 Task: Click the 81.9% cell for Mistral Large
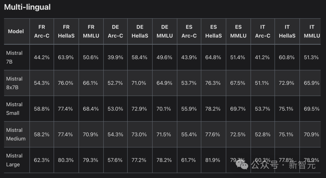tap(213, 160)
